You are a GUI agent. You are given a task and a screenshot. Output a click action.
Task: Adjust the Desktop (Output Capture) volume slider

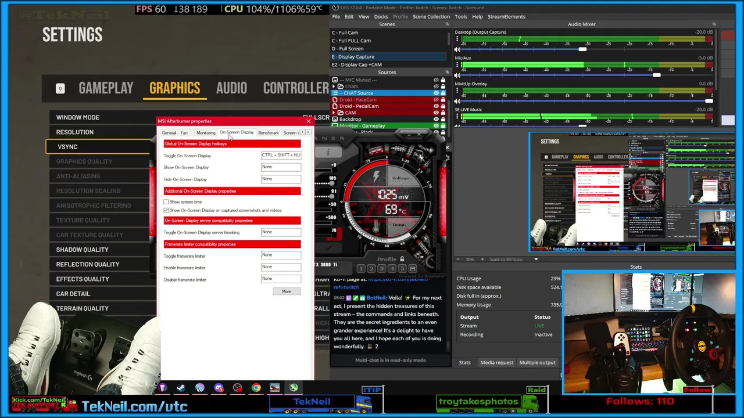coord(582,49)
